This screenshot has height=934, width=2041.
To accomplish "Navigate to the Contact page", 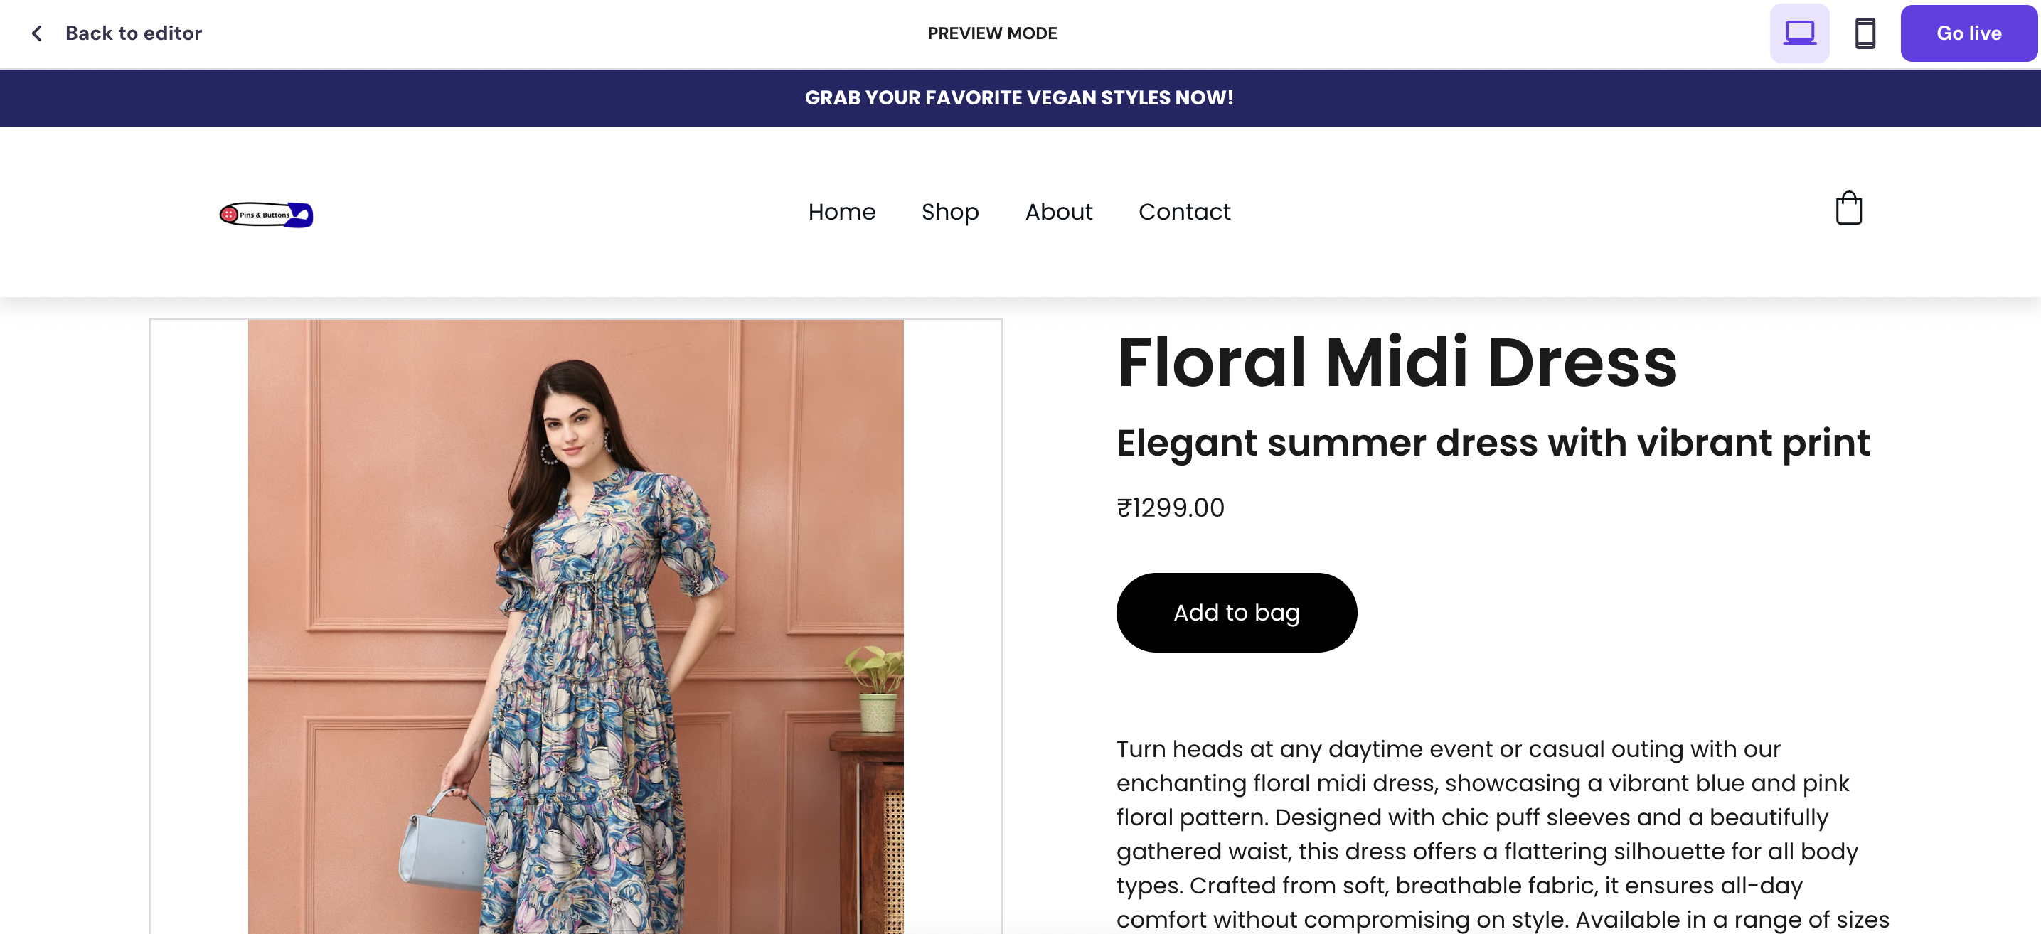I will tap(1184, 212).
